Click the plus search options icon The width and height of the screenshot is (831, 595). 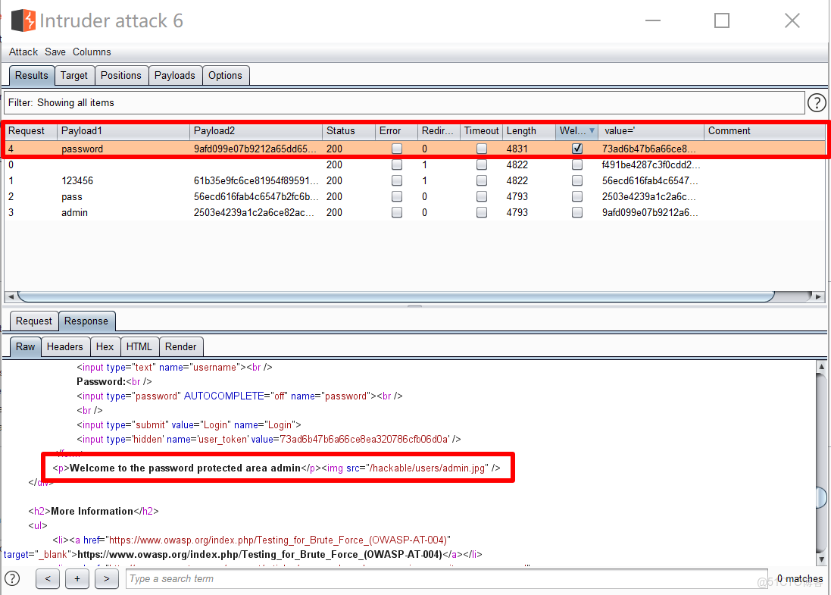point(77,578)
